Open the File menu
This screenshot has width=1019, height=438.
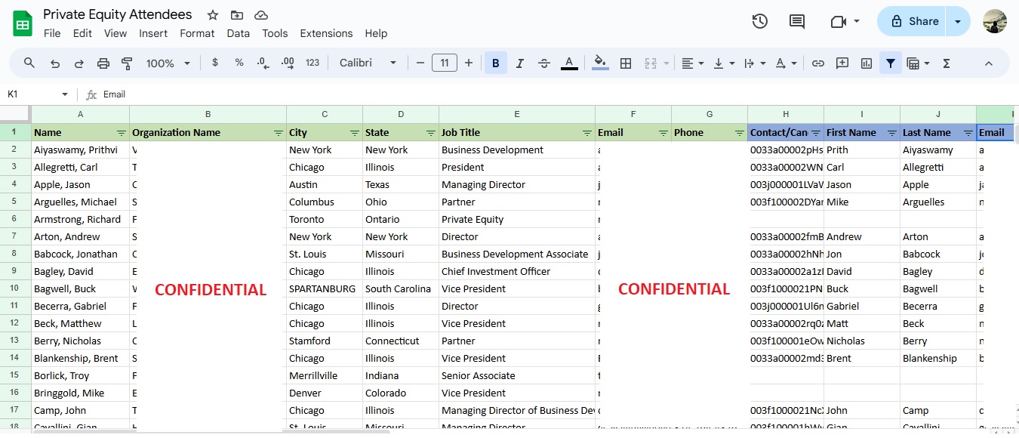(x=52, y=33)
